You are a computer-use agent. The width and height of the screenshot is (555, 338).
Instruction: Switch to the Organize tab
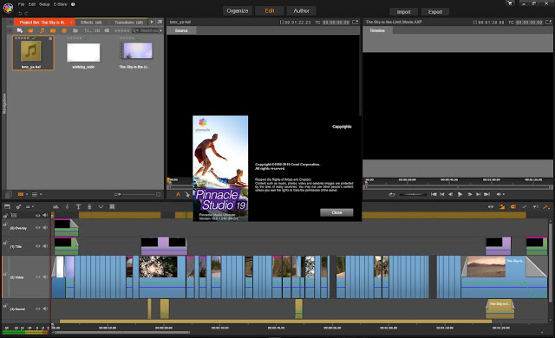click(x=238, y=11)
